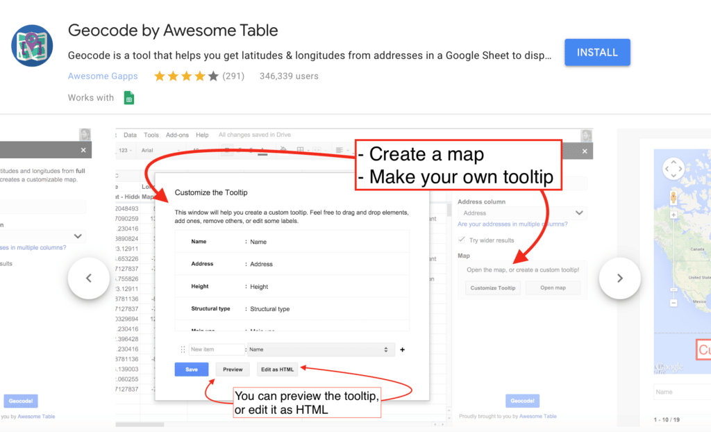Click Awesome Table link in left screenshot footer
The height and width of the screenshot is (432, 711).
pyautogui.click(x=36, y=416)
